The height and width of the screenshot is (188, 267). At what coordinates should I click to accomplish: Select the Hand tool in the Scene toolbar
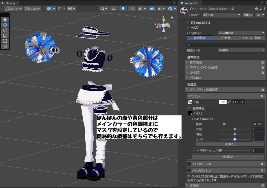click(x=5, y=19)
